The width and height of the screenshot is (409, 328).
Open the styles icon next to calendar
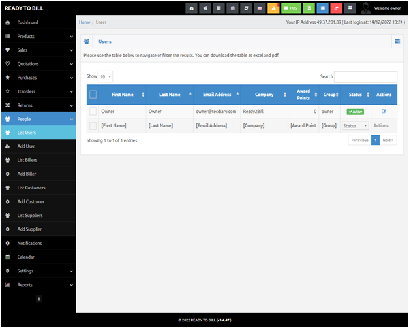(x=246, y=8)
